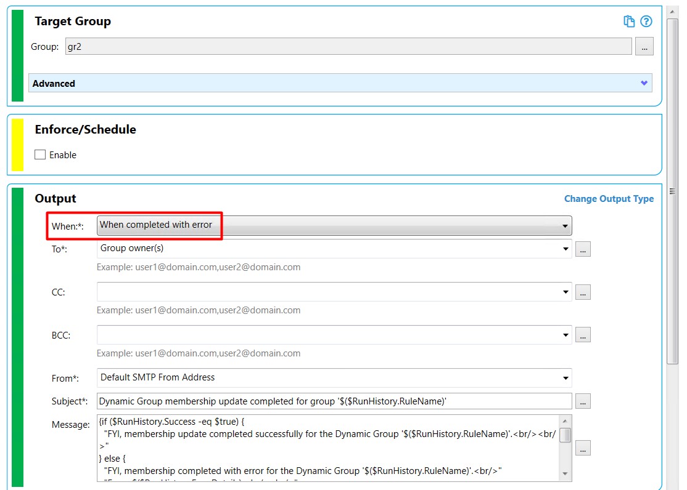This screenshot has width=687, height=490.
Task: Click the ellipsis button beside CC field
Action: (x=583, y=292)
